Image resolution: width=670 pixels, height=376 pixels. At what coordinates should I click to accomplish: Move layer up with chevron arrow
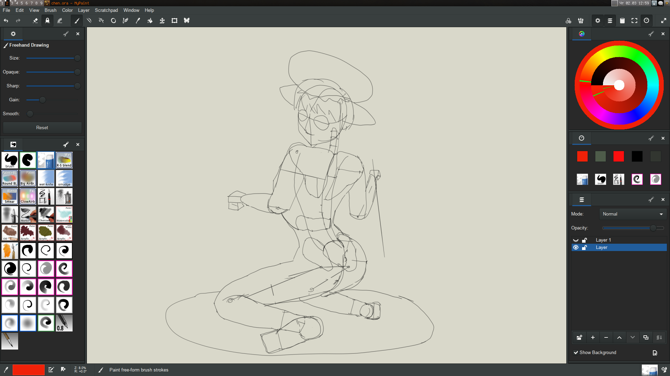click(x=619, y=337)
